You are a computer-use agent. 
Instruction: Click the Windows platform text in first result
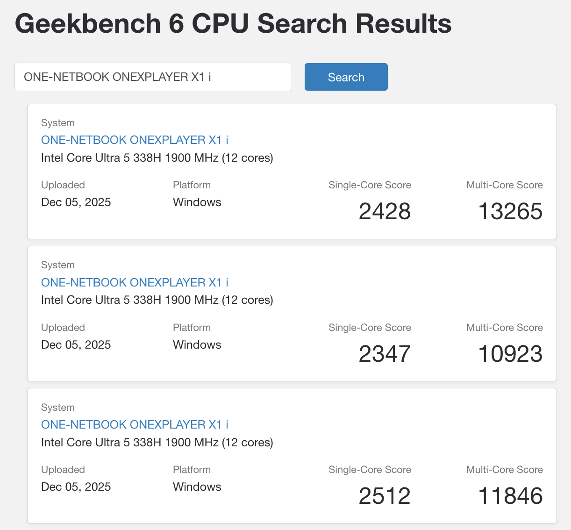pyautogui.click(x=197, y=202)
